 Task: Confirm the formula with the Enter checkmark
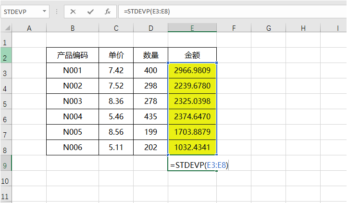[x=90, y=11]
